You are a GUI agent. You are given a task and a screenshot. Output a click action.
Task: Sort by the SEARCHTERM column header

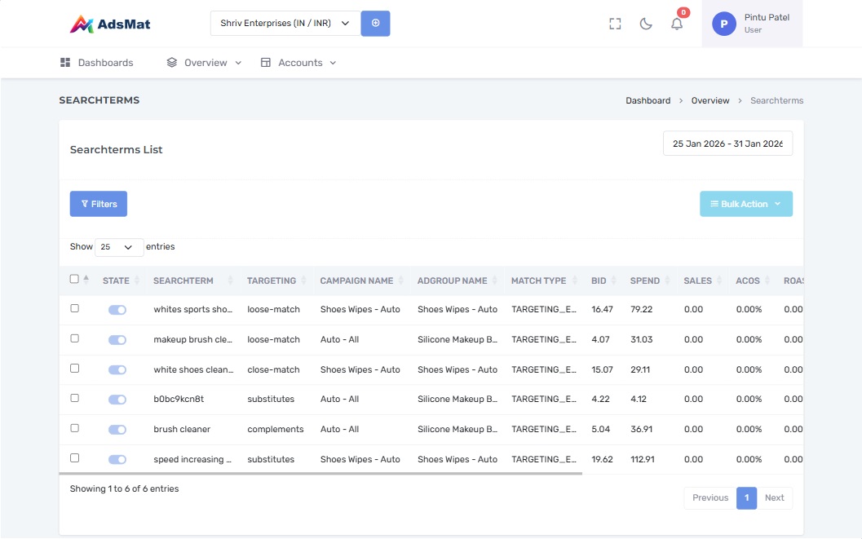[x=183, y=281]
